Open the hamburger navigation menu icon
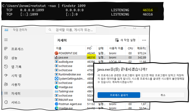The image size is (192, 112). tap(6, 40)
